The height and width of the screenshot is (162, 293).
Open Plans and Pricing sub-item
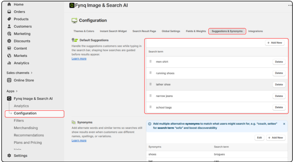pos(28,143)
